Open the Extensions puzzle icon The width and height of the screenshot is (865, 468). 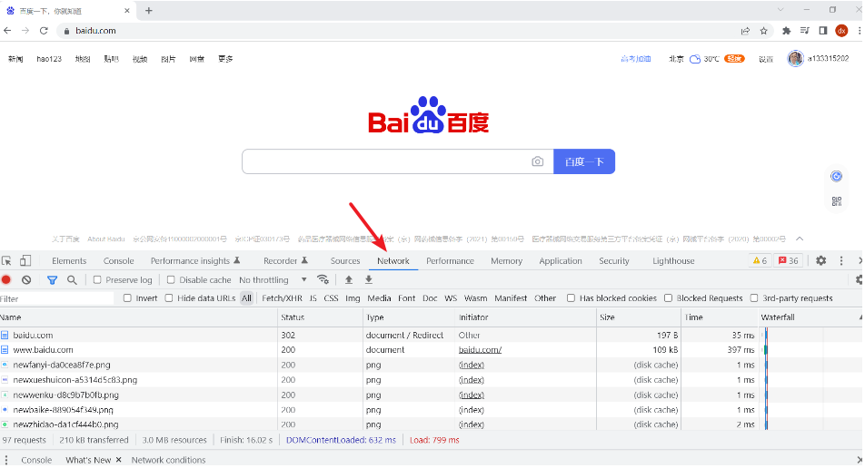tap(787, 31)
